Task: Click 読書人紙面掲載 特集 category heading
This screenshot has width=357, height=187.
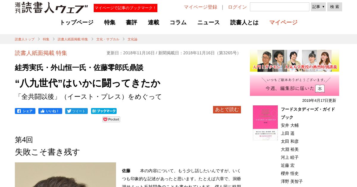Action: click(x=41, y=53)
